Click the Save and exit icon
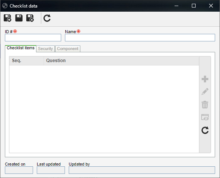Screen dimensions: 220x178 point(30,18)
